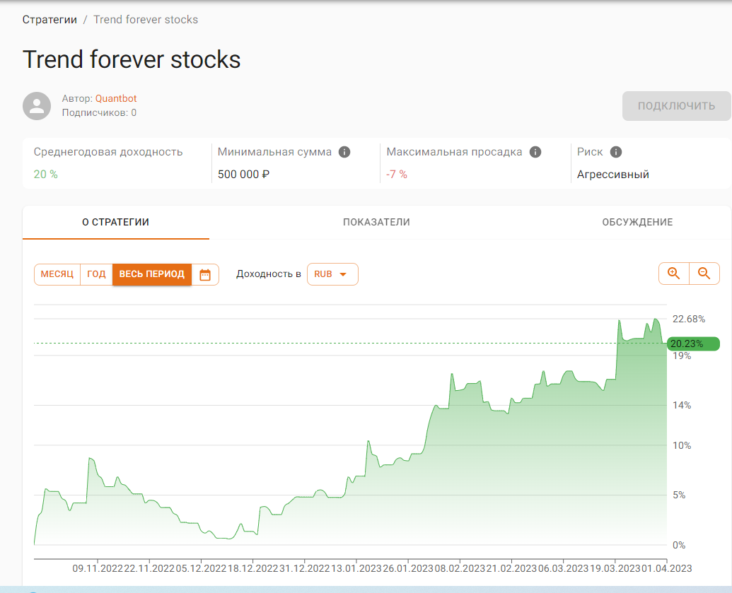The height and width of the screenshot is (593, 732).
Task: Click the Среднегодовая доходность label
Action: (108, 152)
